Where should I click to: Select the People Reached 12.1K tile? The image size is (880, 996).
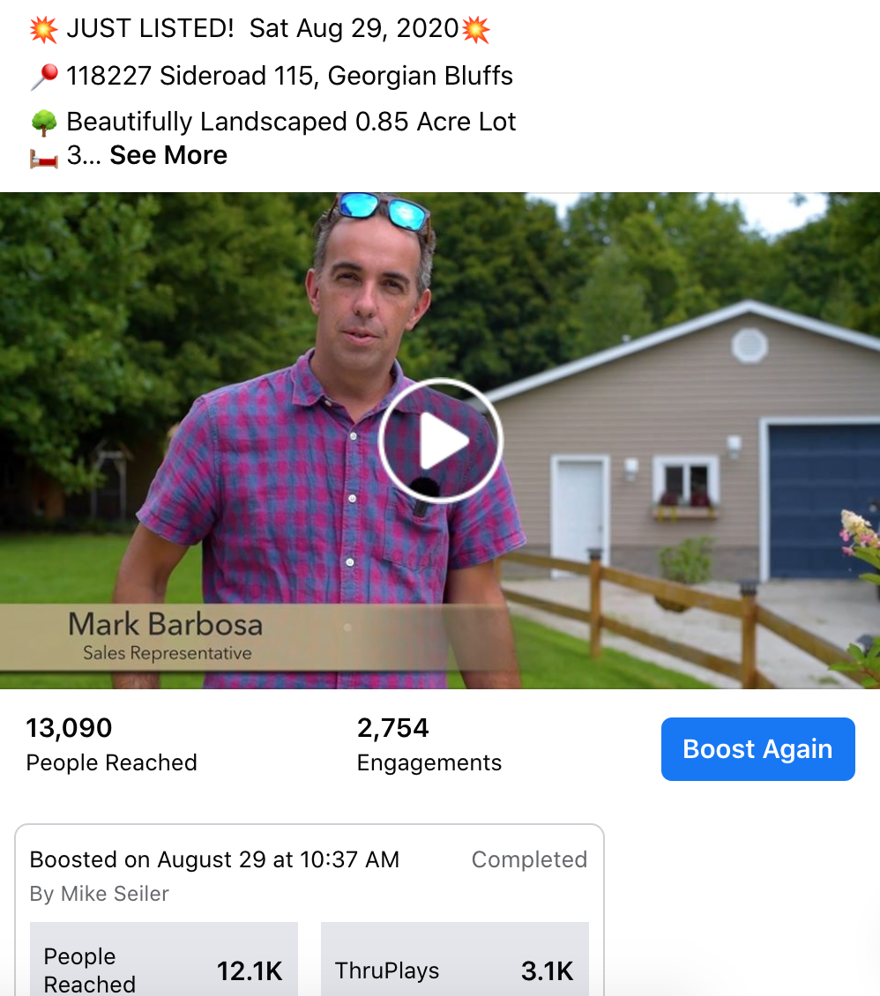pos(164,959)
